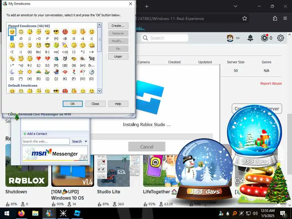The image size is (292, 219).
Task: Select the angel (A) emoticon
Action: click(x=30, y=45)
